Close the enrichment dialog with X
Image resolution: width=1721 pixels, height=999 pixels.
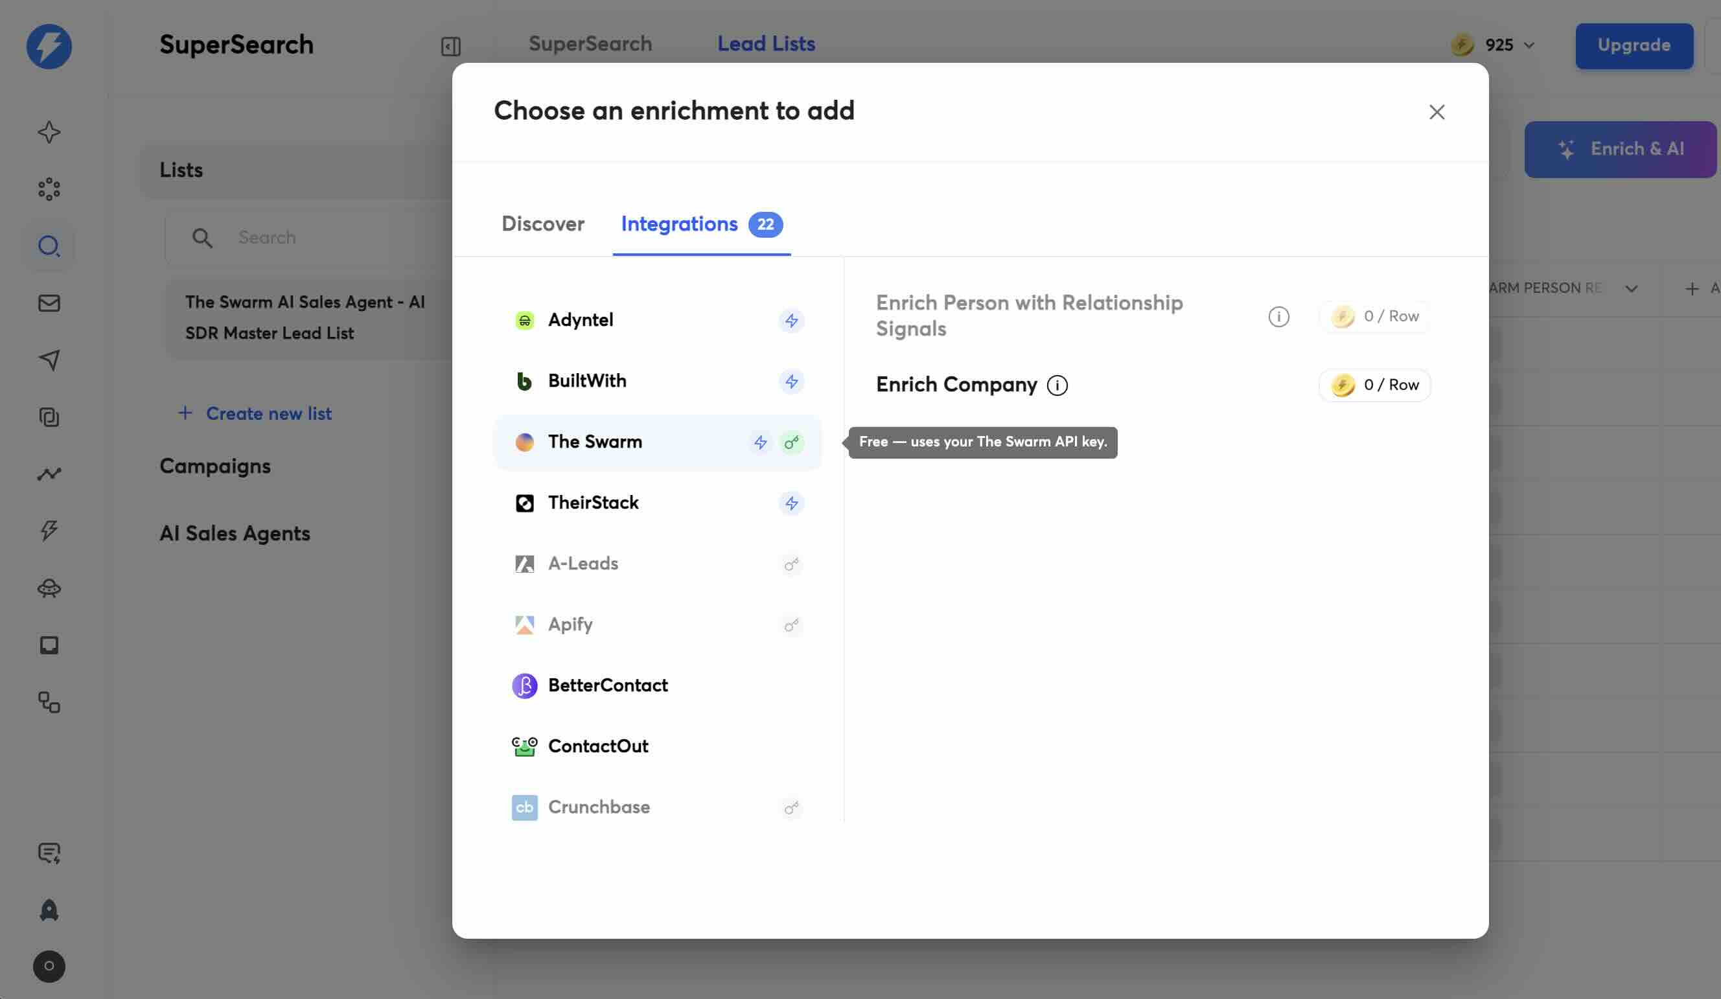1437,112
